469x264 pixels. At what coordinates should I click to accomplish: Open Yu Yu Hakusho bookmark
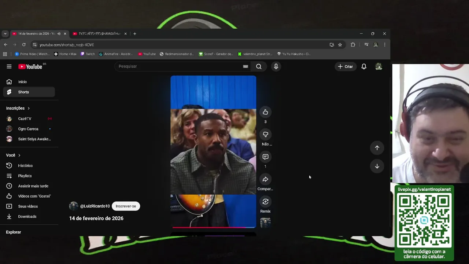tap(294, 54)
